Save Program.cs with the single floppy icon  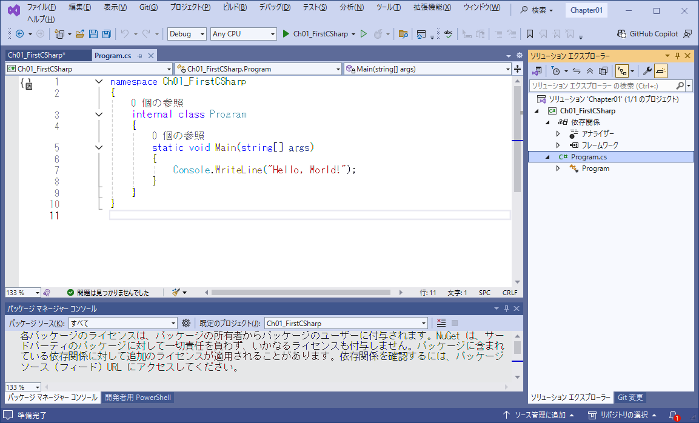93,34
